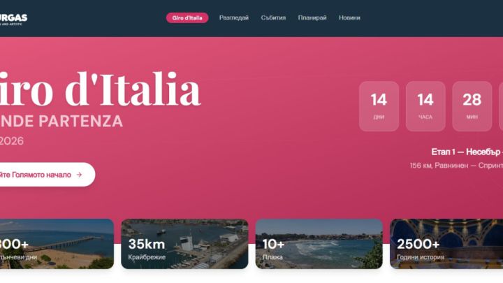The image size is (503, 283).
Task: Click the Giro d'Italia hero heading
Action: [x=100, y=89]
